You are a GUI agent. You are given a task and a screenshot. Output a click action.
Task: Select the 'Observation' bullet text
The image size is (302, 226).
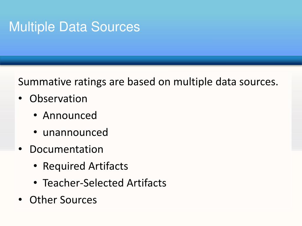tap(58, 99)
